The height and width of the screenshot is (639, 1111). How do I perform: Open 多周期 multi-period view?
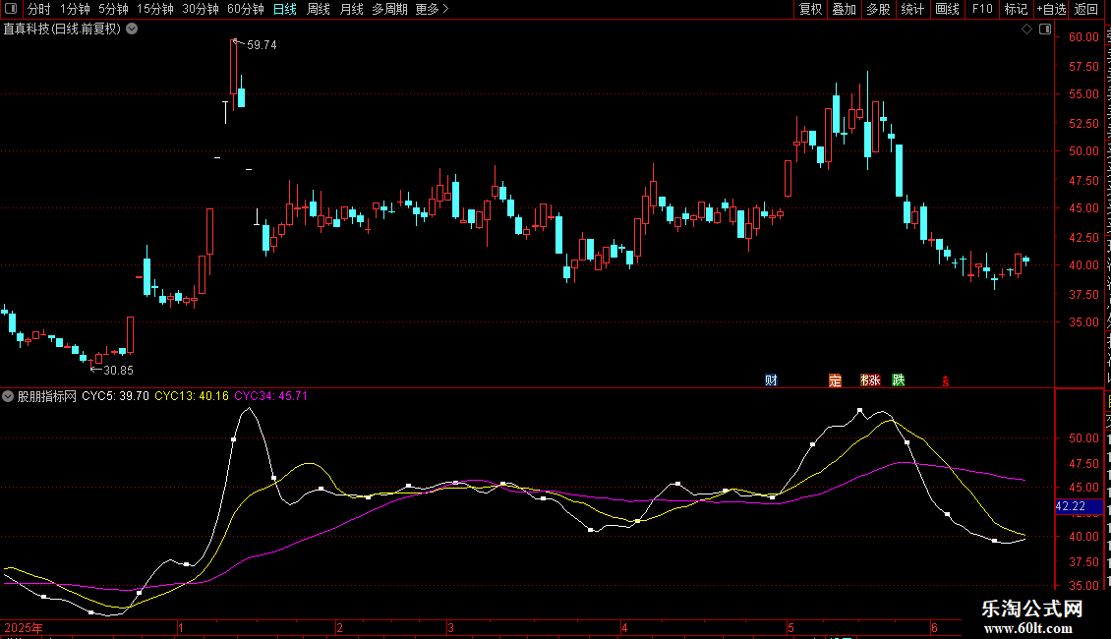pos(389,9)
